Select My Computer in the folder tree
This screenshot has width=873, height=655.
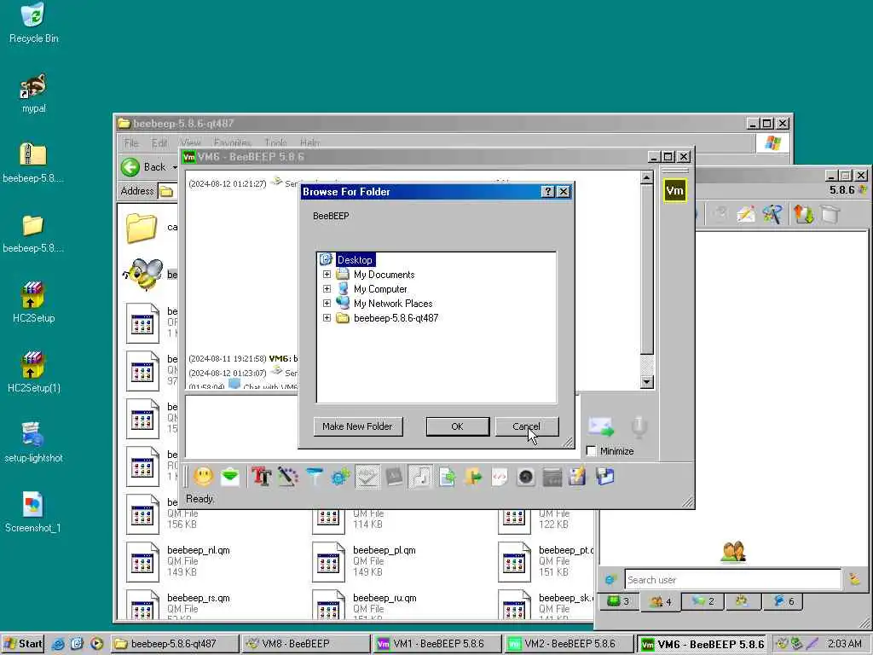[x=380, y=289]
